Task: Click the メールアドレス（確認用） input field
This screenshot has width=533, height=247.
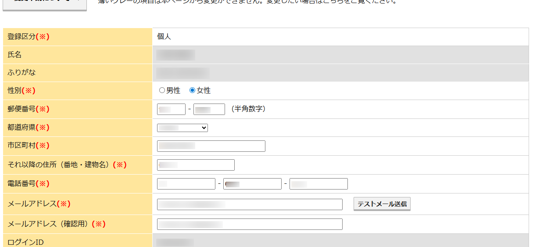Action: (x=250, y=224)
